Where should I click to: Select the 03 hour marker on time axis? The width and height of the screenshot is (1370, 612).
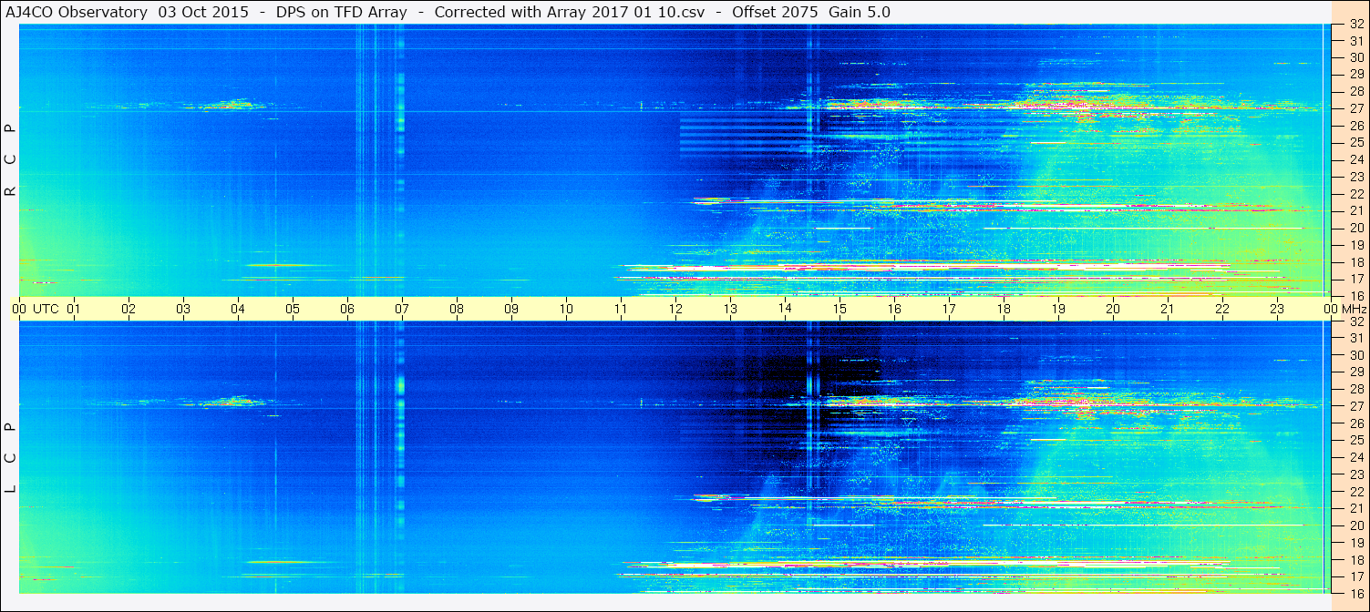pos(183,309)
